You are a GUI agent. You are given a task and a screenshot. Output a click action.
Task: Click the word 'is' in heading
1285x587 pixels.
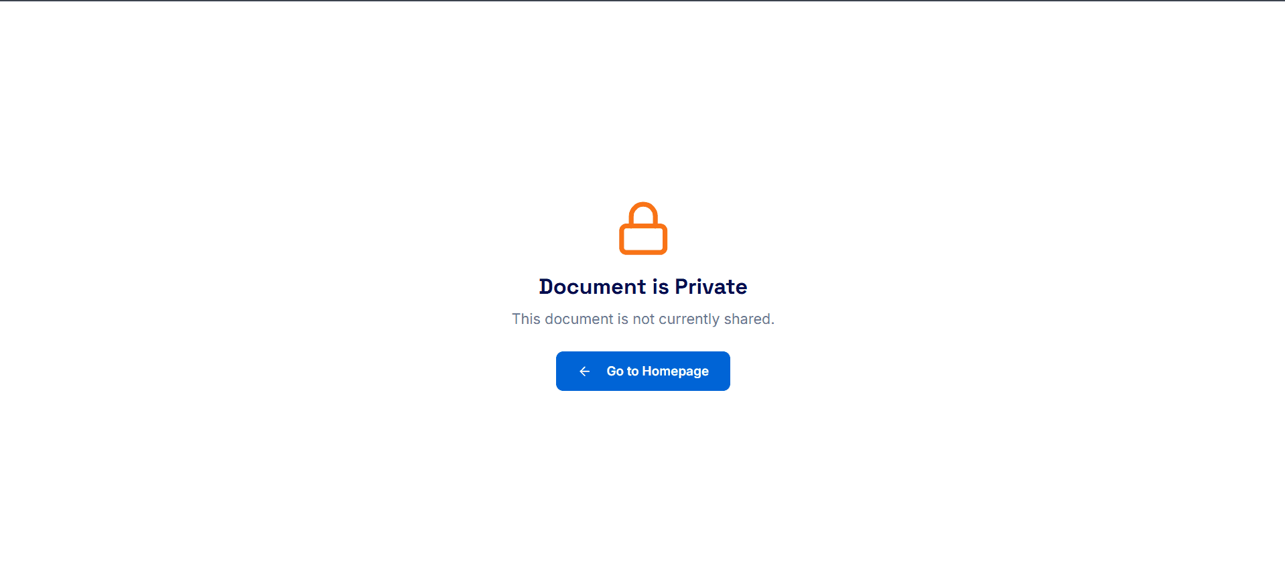(661, 286)
